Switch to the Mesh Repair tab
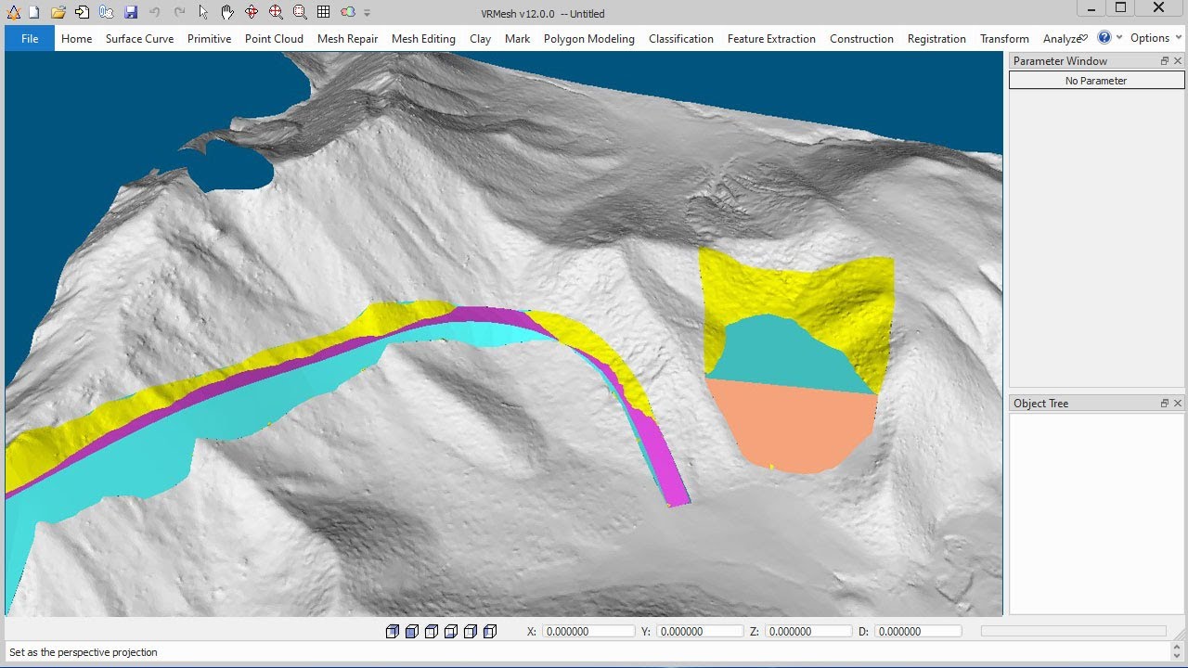This screenshot has height=668, width=1188. point(347,39)
